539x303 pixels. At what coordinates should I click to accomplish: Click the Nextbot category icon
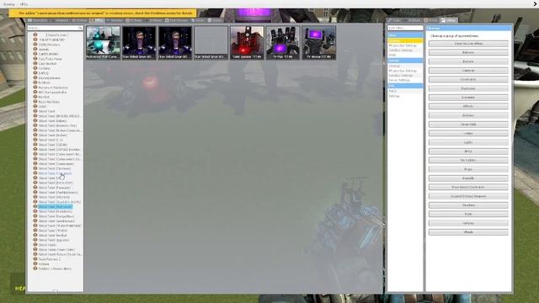point(35,97)
